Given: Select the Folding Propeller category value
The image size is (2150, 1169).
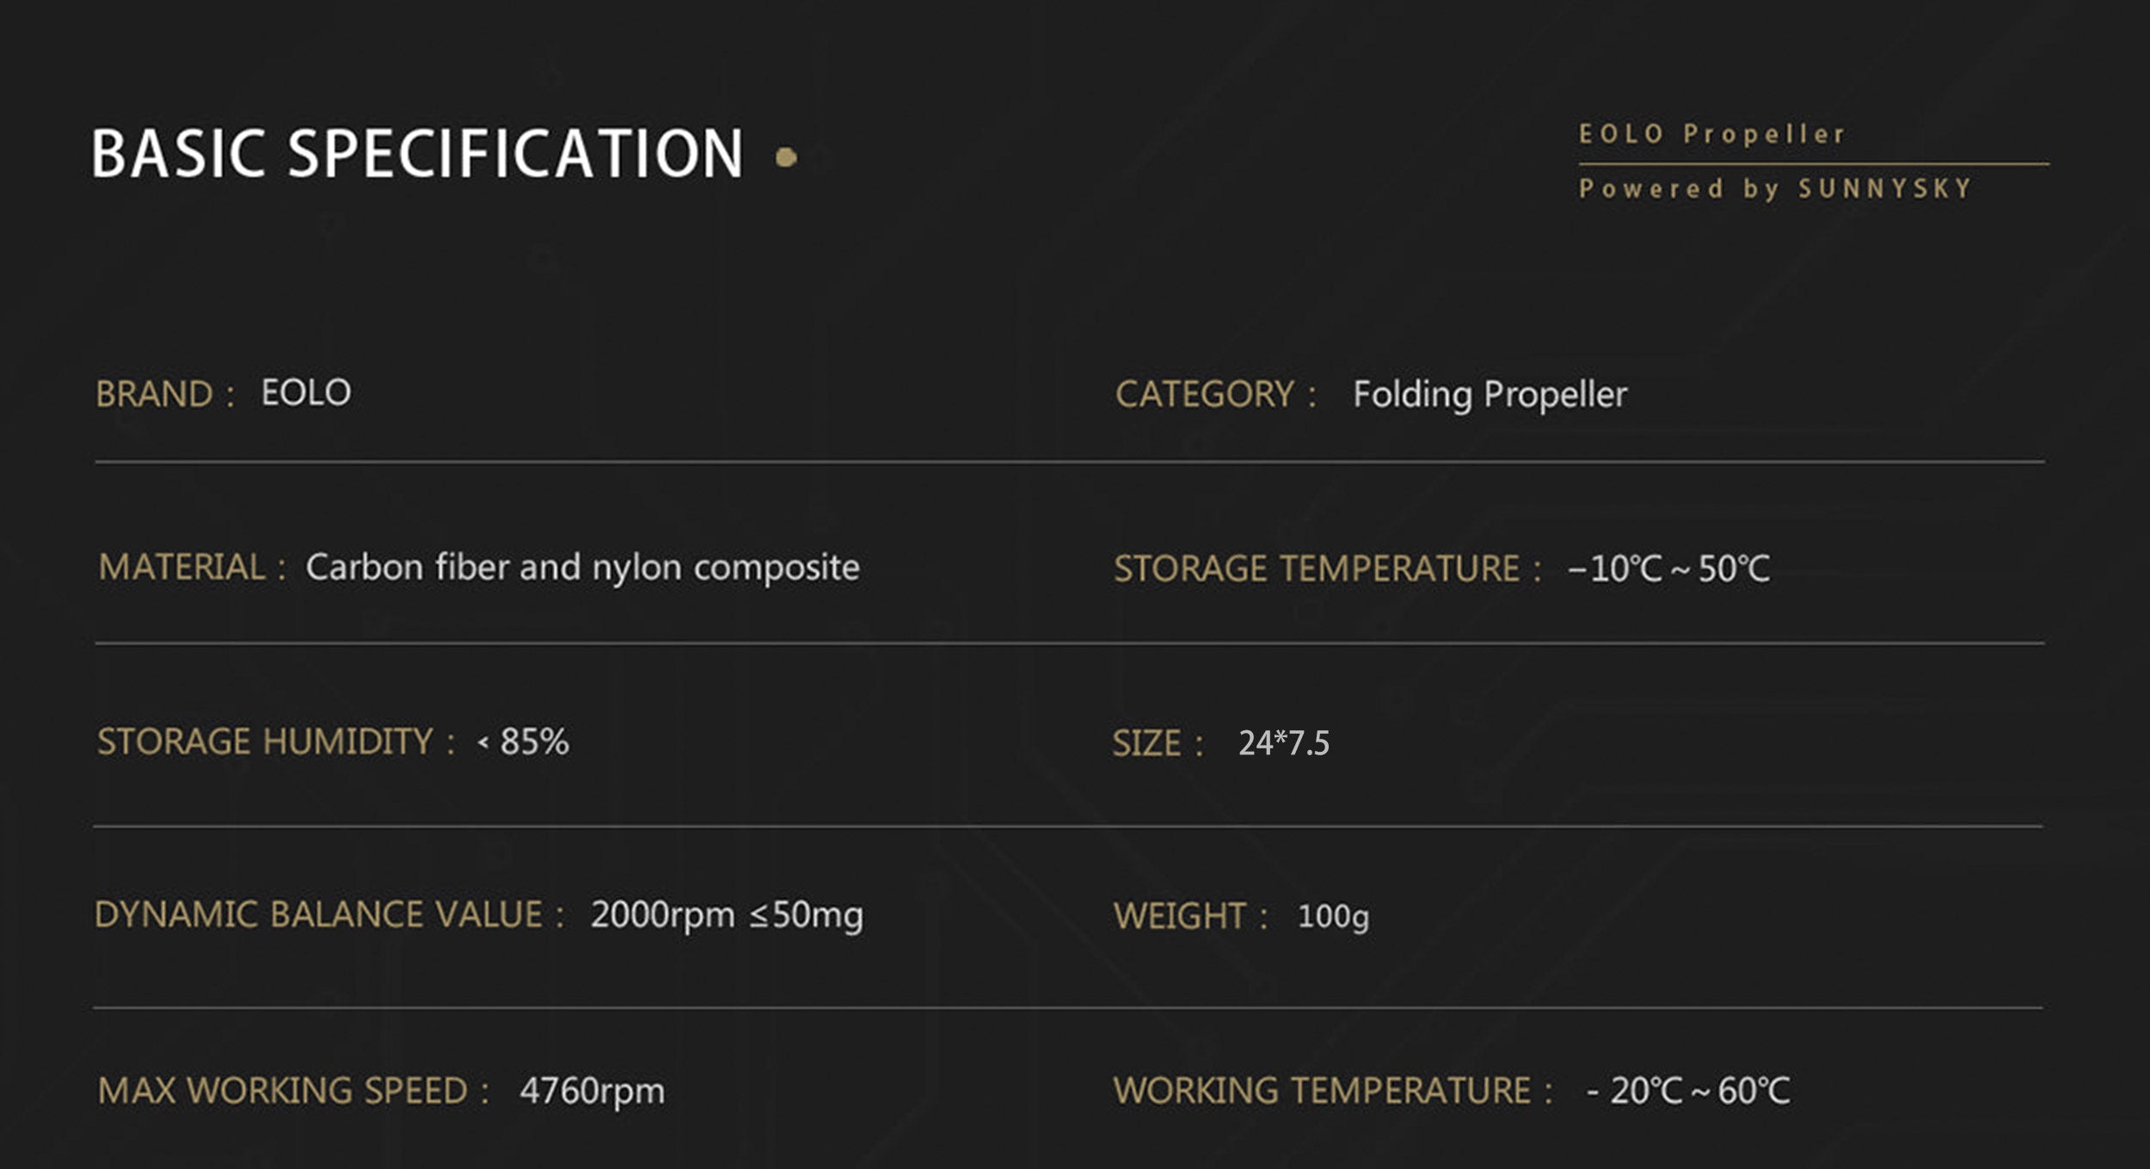Looking at the screenshot, I should pos(1490,395).
